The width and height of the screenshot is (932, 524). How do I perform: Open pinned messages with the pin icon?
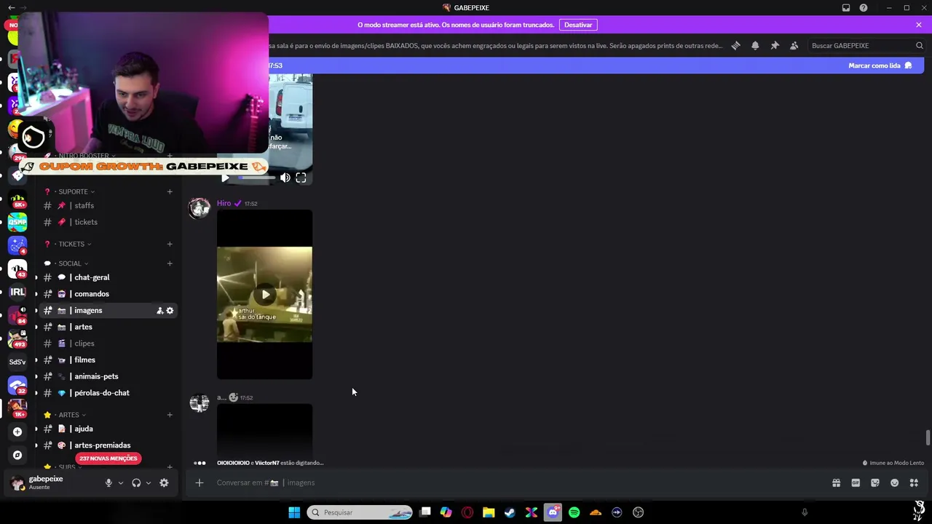point(775,45)
